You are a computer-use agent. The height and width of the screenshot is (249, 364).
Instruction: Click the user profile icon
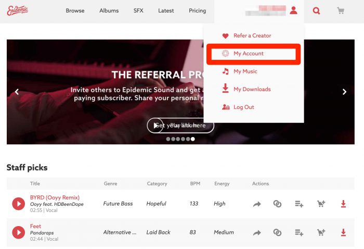[x=293, y=10]
